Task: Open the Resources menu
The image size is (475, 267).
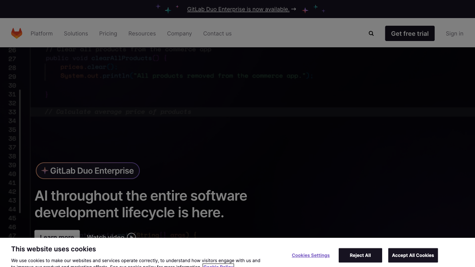Action: (x=142, y=33)
